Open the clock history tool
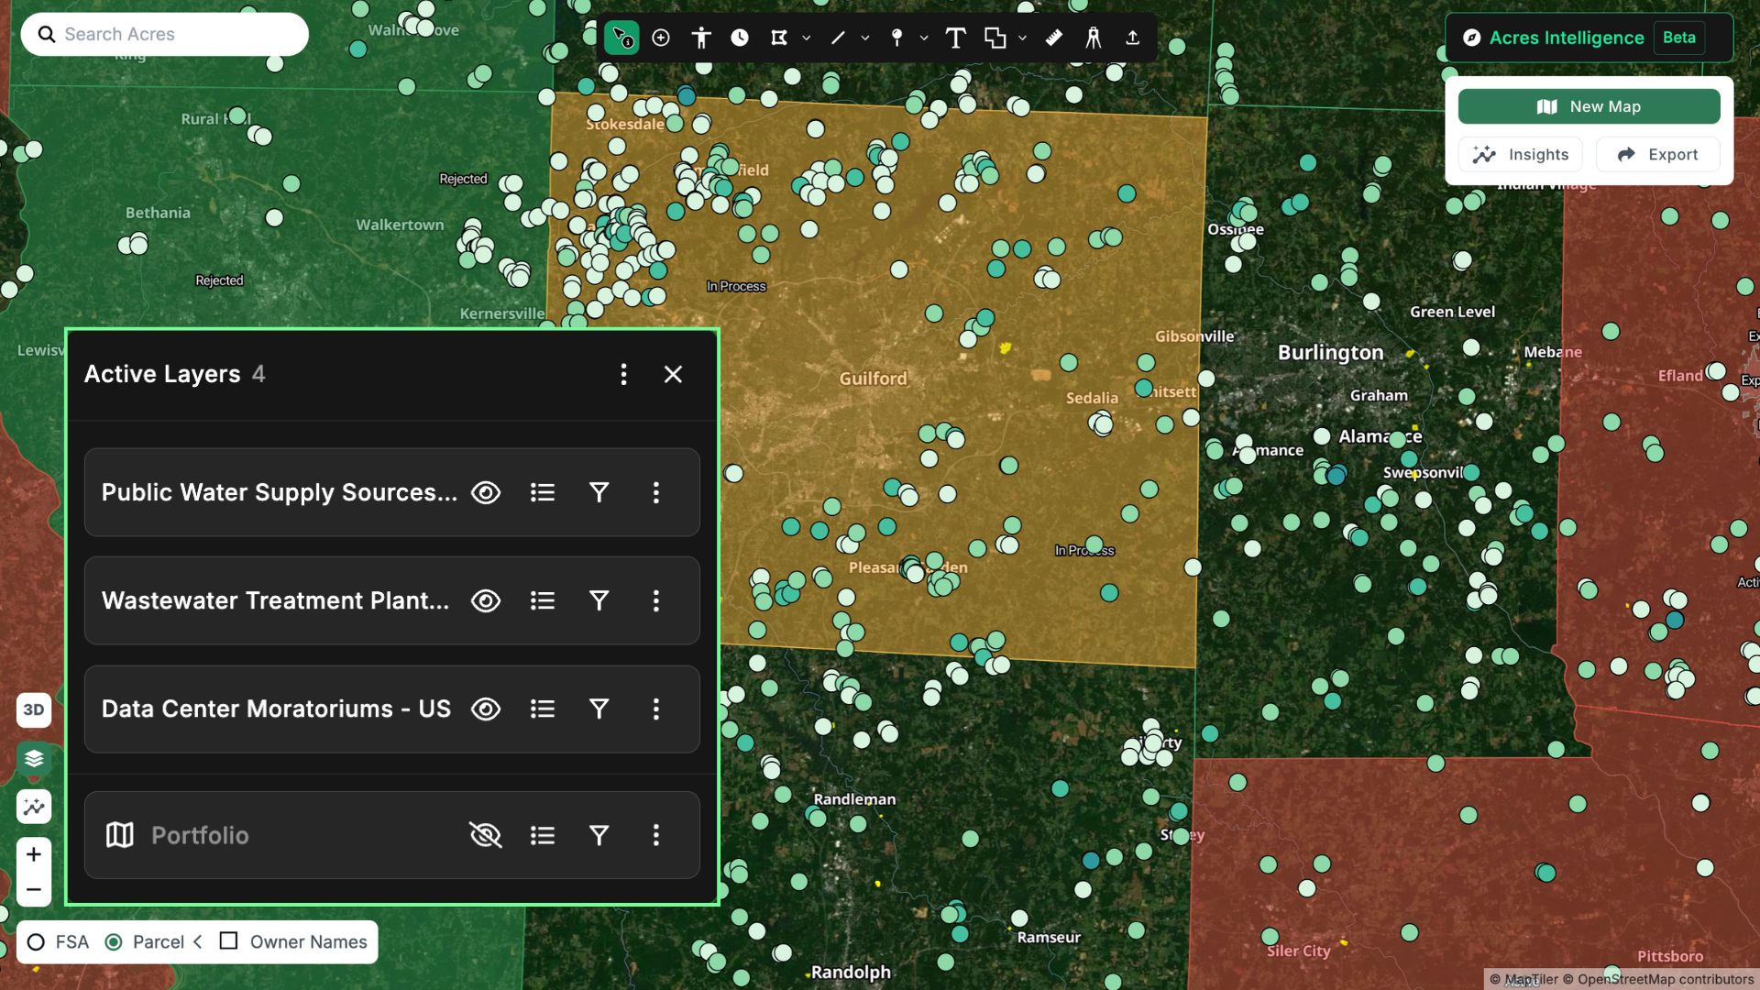1760x990 pixels. click(740, 38)
